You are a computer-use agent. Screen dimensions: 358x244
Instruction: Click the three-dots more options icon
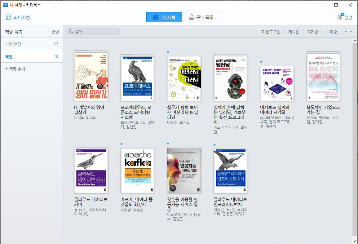click(348, 32)
